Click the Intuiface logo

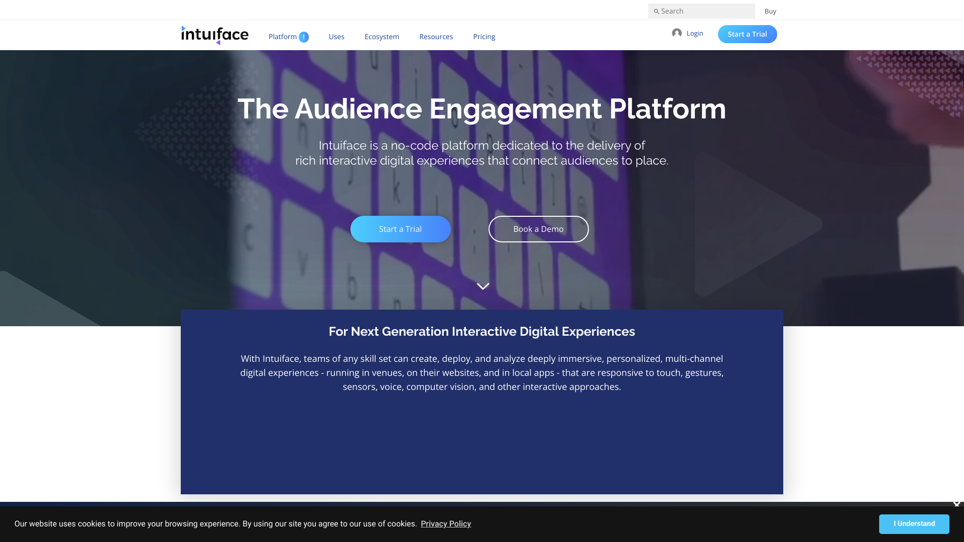[215, 35]
